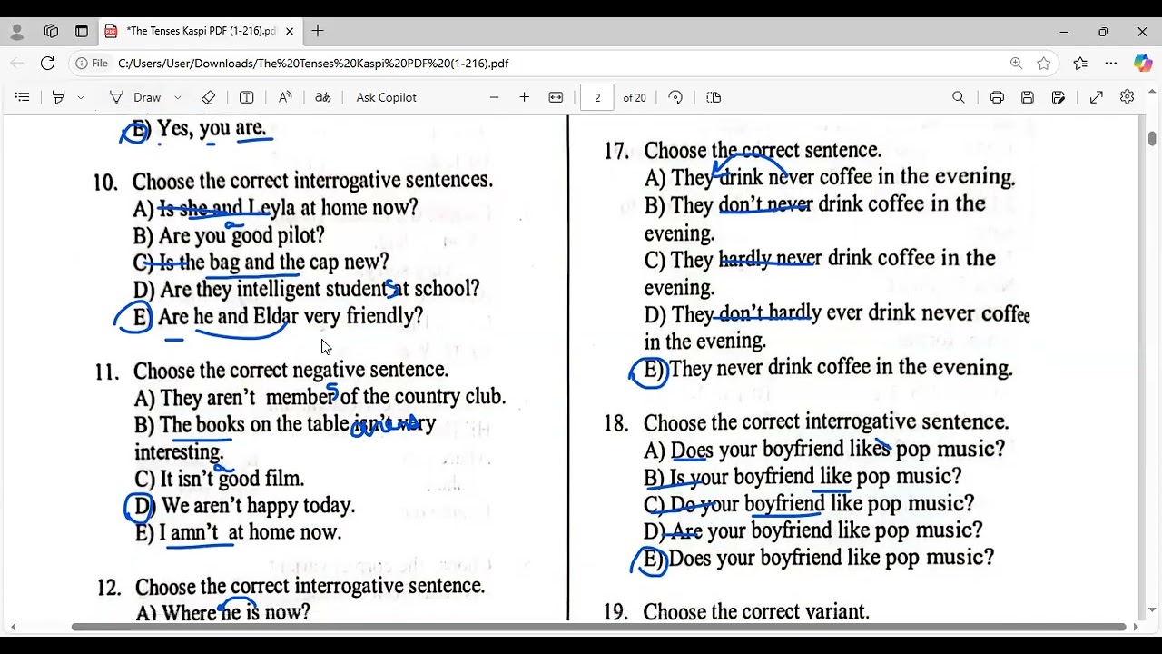1162x654 pixels.
Task: Click 'Does your boyfriend like pop music?' option E
Action: [831, 558]
